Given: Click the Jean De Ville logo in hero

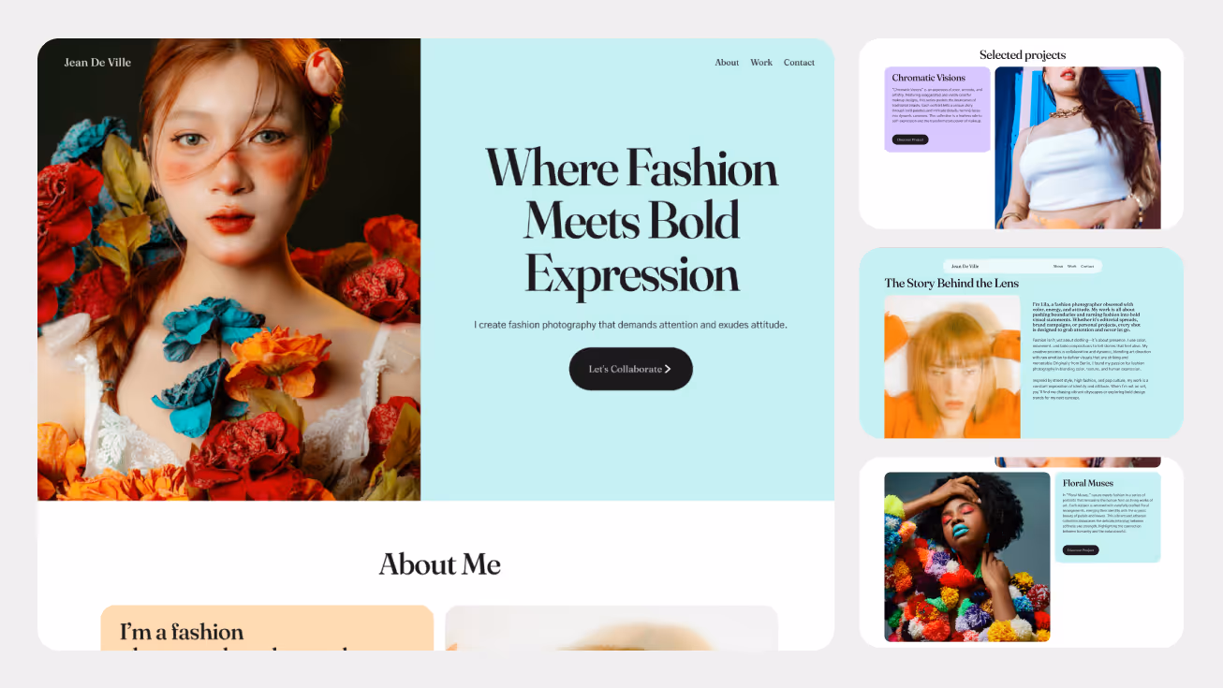Looking at the screenshot, I should tap(97, 63).
